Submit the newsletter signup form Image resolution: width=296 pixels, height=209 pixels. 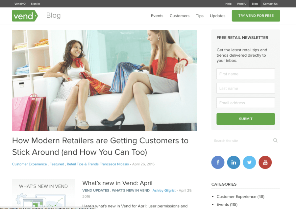246,119
